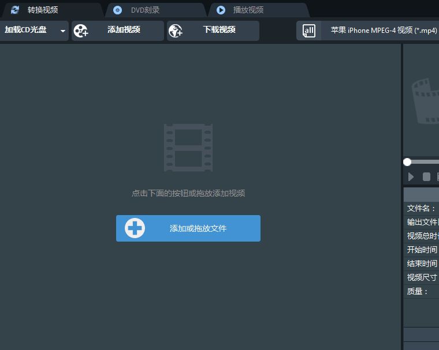Click the blue plus circle icon
The width and height of the screenshot is (439, 350).
[135, 228]
